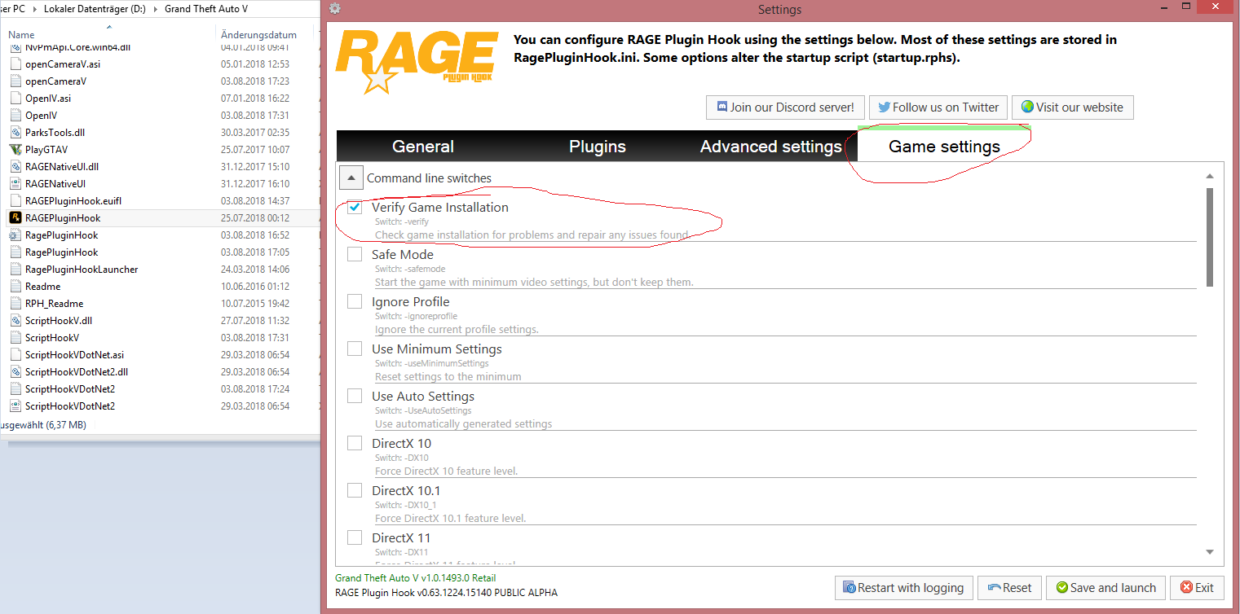Click the Save and launch button

pyautogui.click(x=1105, y=588)
